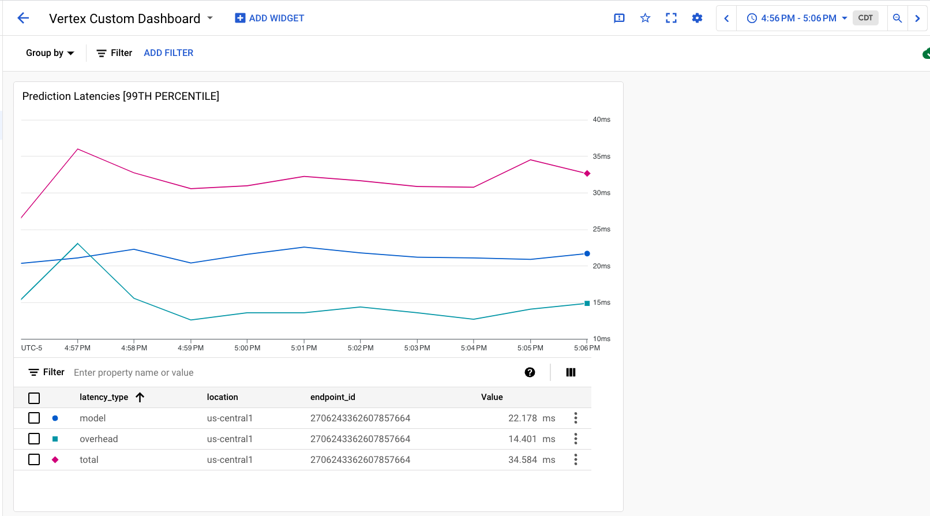Image resolution: width=930 pixels, height=516 pixels.
Task: Open legend help question mark icon
Action: [530, 372]
